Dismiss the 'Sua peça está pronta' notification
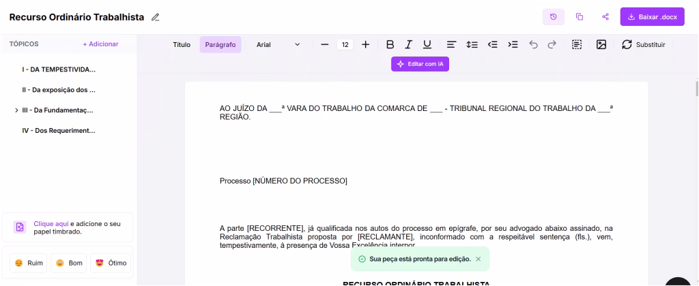The height and width of the screenshot is (286, 699). tap(479, 259)
